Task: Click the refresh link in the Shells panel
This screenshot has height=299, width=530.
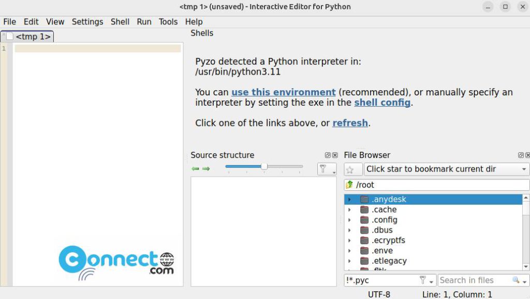Action: click(x=350, y=123)
